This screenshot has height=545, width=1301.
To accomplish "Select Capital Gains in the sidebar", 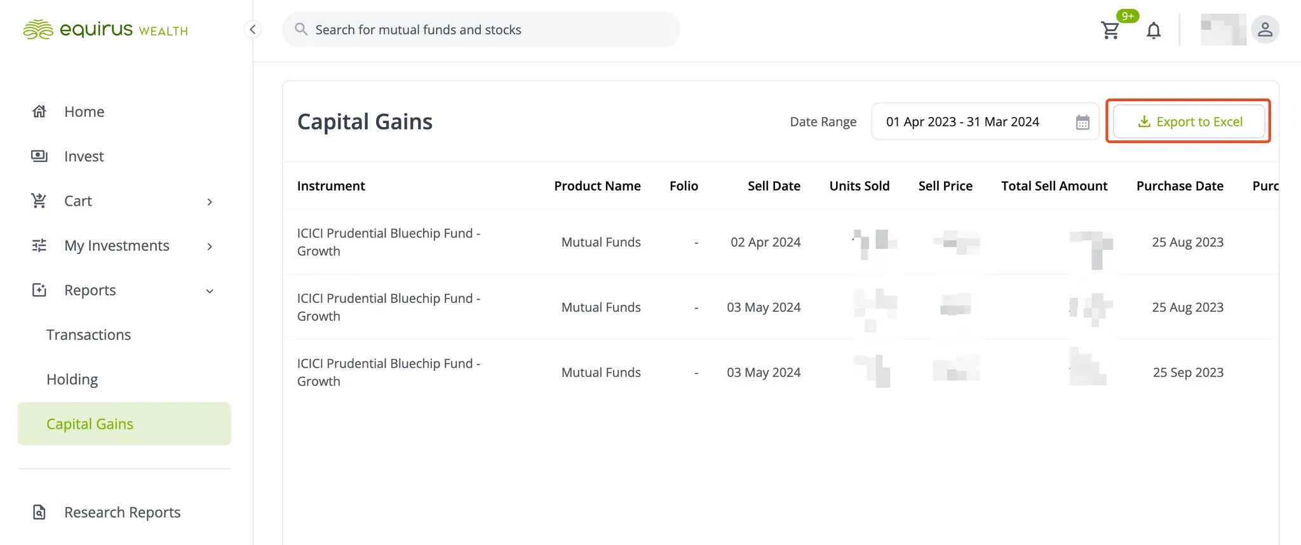I will (x=125, y=424).
